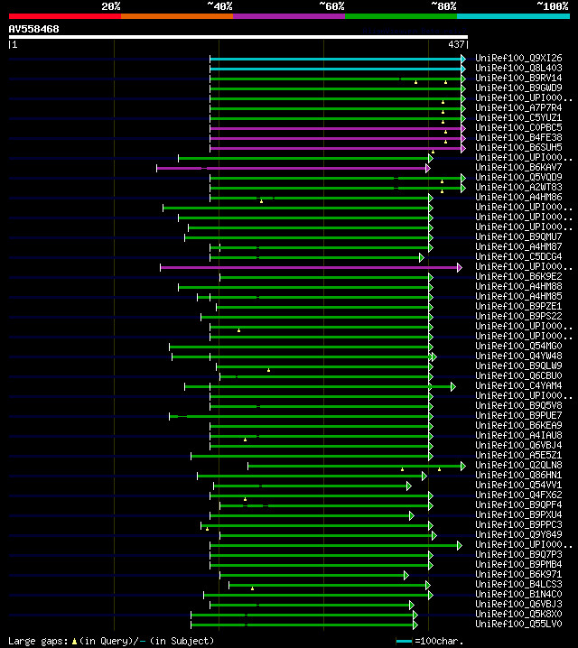578x648 pixels.
Task: Open hit UniRef100_Q8L403
Action: [518, 69]
